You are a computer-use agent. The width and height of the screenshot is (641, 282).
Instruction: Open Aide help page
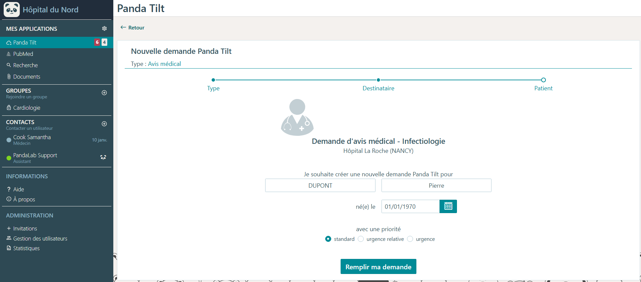[15, 189]
